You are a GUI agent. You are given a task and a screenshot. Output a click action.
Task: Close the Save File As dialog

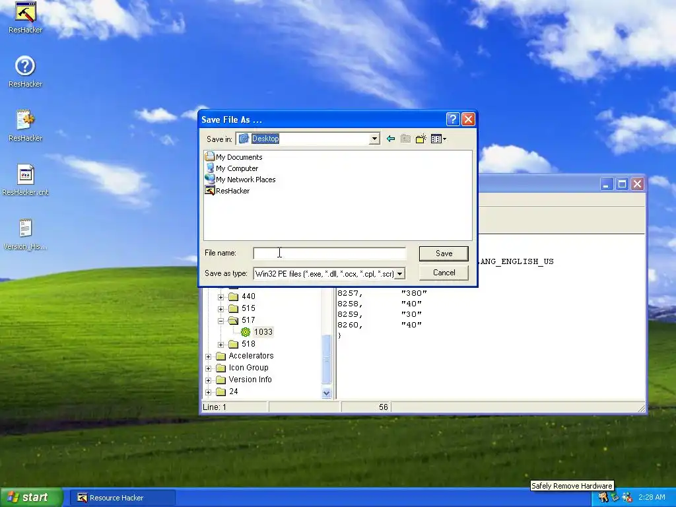[x=468, y=119]
